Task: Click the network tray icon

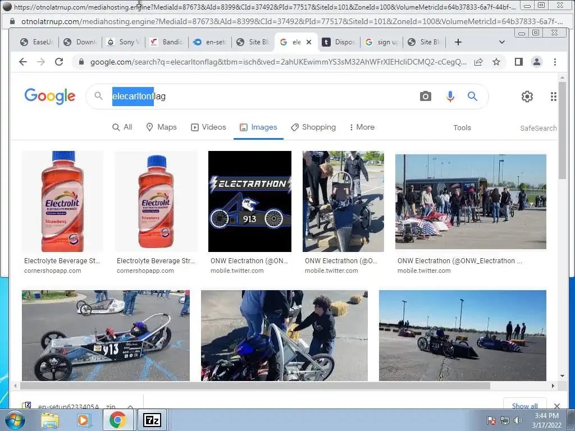Action: [505, 420]
